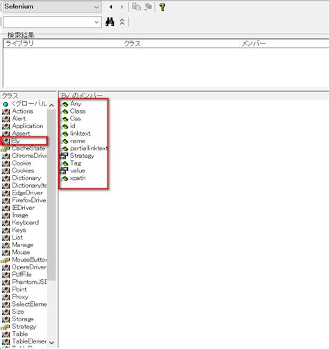Select the Actions class
Screen dimensions: 329x349
17,111
